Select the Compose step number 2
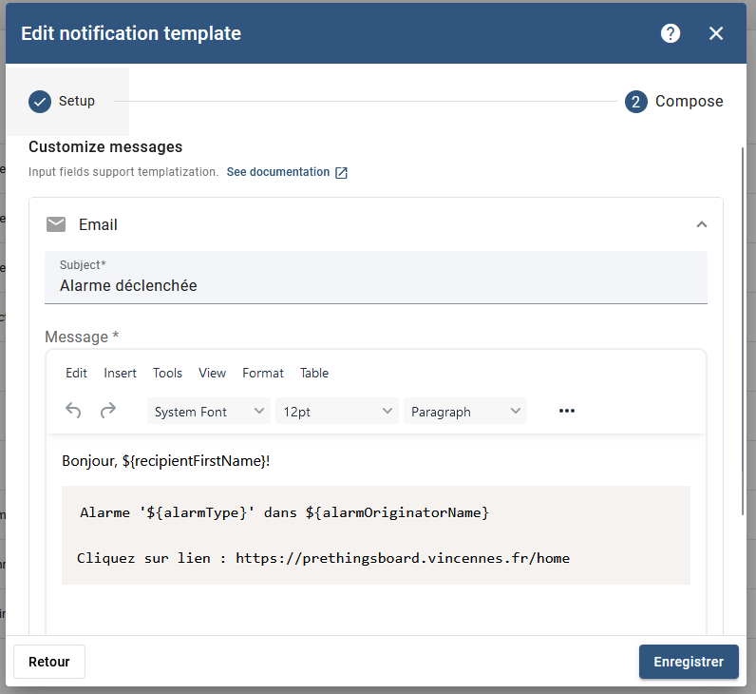 (636, 102)
